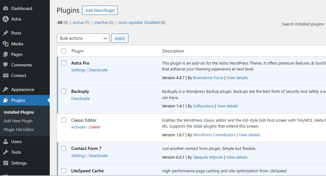Open the Bulk actions dropdown
The height and width of the screenshot is (176, 326).
(x=83, y=38)
